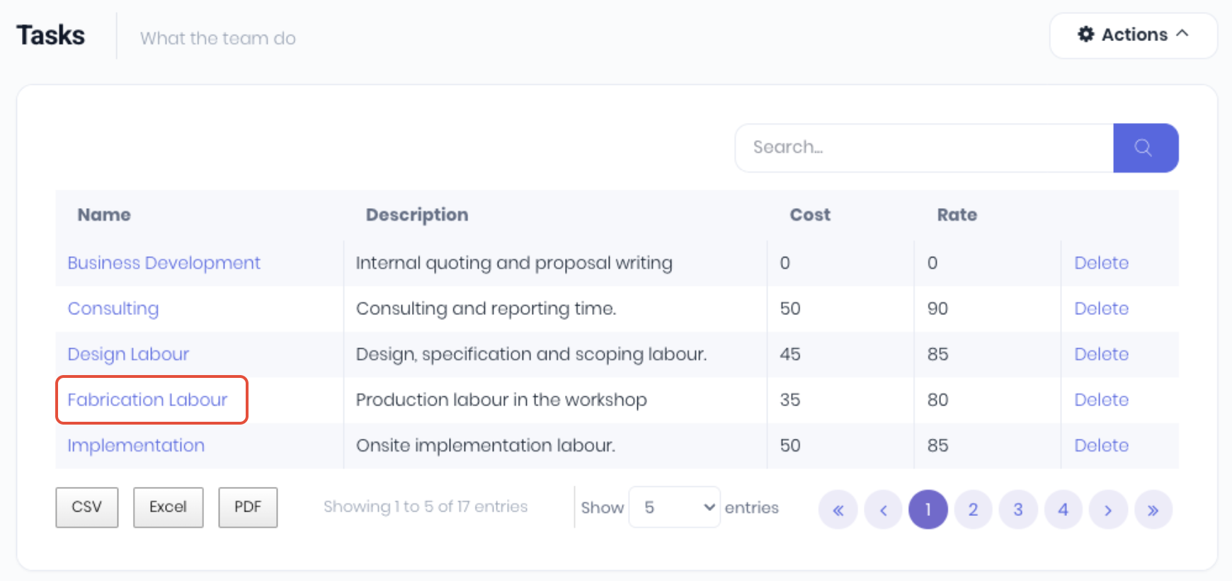
Task: Sort table by Cost column header
Action: point(810,215)
